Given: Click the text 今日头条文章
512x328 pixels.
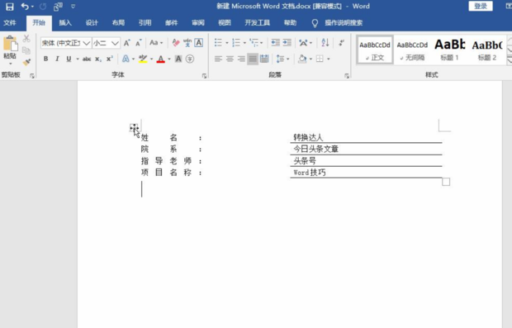Looking at the screenshot, I should click(315, 149).
